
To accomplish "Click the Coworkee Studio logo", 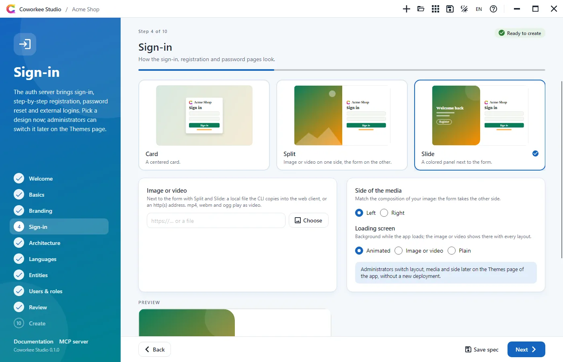I will (x=11, y=9).
